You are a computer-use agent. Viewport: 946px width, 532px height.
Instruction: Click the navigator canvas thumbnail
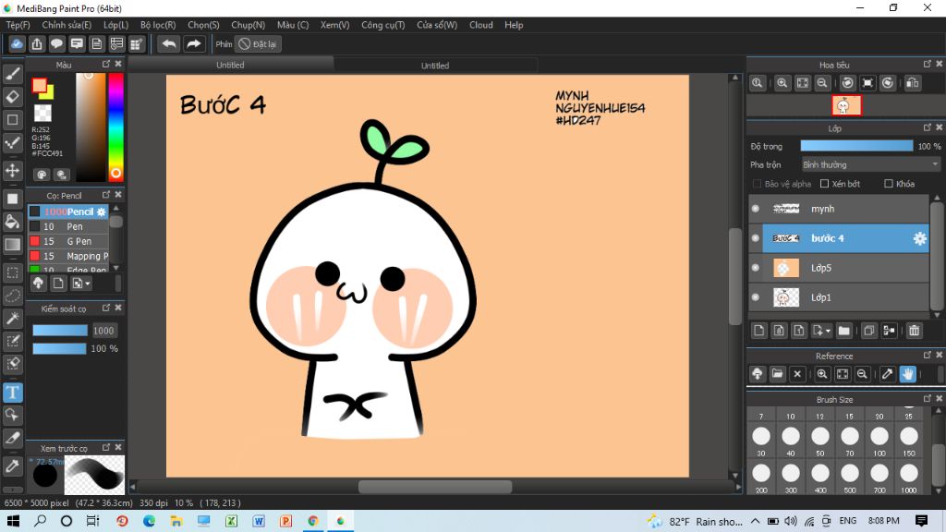tap(846, 105)
